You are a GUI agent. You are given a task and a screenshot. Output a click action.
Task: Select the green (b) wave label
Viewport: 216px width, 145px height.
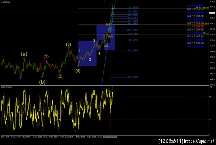click(42, 82)
